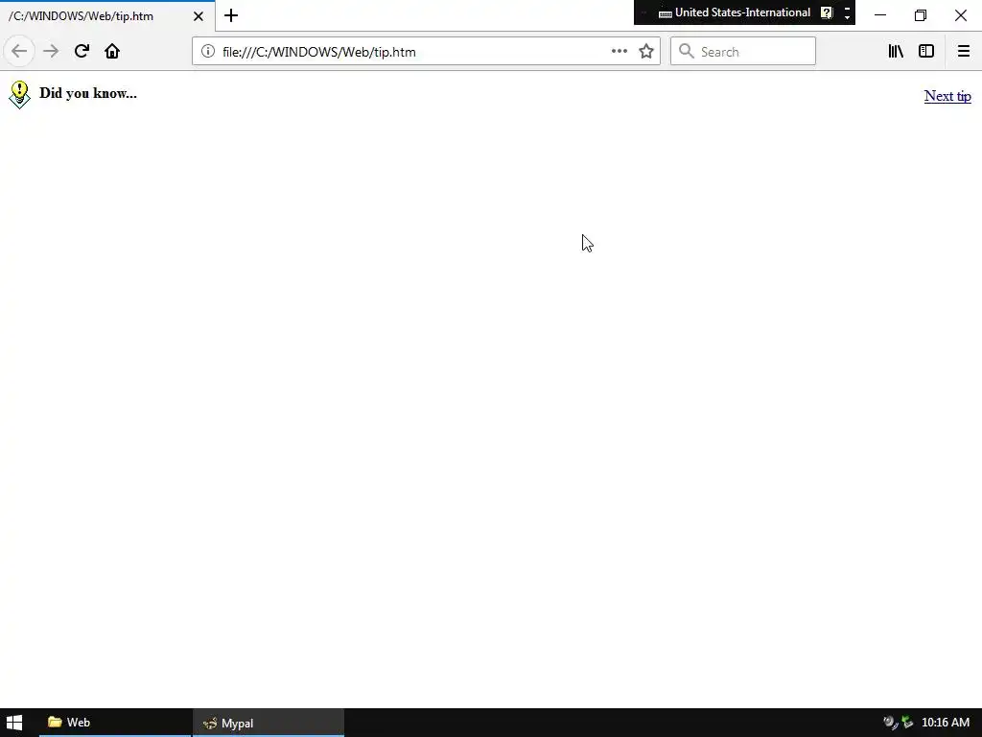Image resolution: width=982 pixels, height=737 pixels.
Task: Switch to the Web folder taskbar button
Action: 115,723
